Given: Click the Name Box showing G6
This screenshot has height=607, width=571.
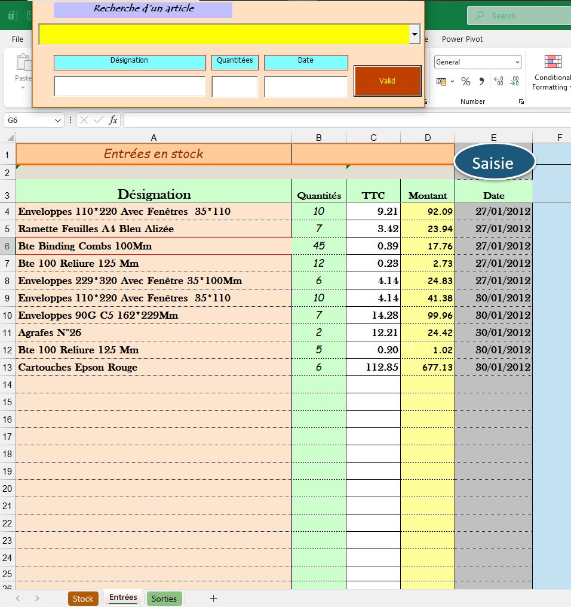Looking at the screenshot, I should click(29, 121).
